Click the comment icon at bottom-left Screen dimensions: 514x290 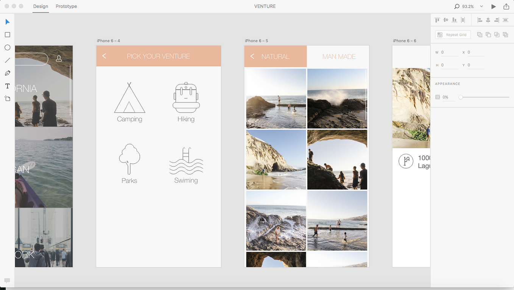(x=7, y=281)
